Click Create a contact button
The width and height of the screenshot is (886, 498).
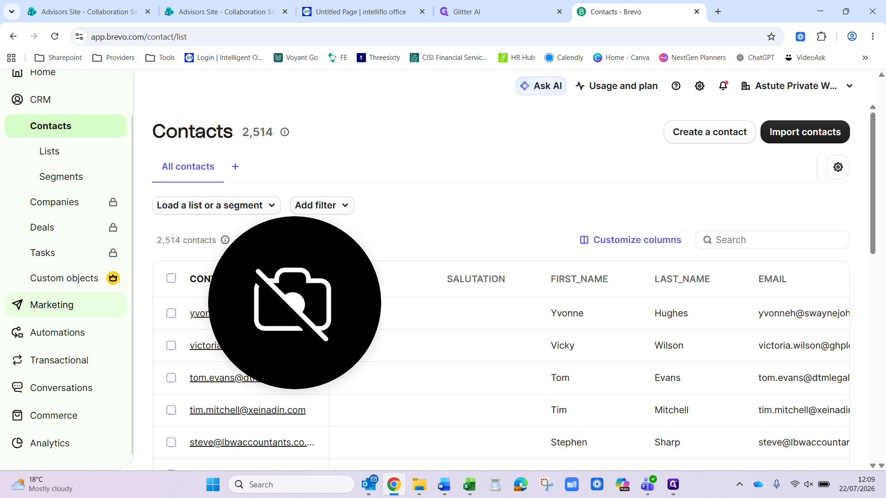click(x=709, y=132)
